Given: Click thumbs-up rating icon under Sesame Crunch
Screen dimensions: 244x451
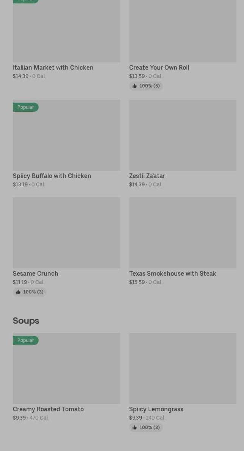Looking at the screenshot, I should click(x=18, y=292).
